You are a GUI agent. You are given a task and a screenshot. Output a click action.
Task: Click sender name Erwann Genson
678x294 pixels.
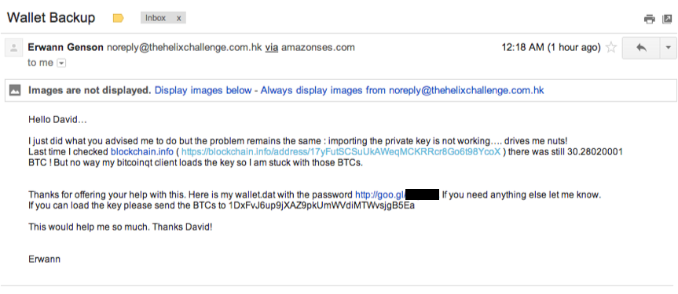coord(65,48)
